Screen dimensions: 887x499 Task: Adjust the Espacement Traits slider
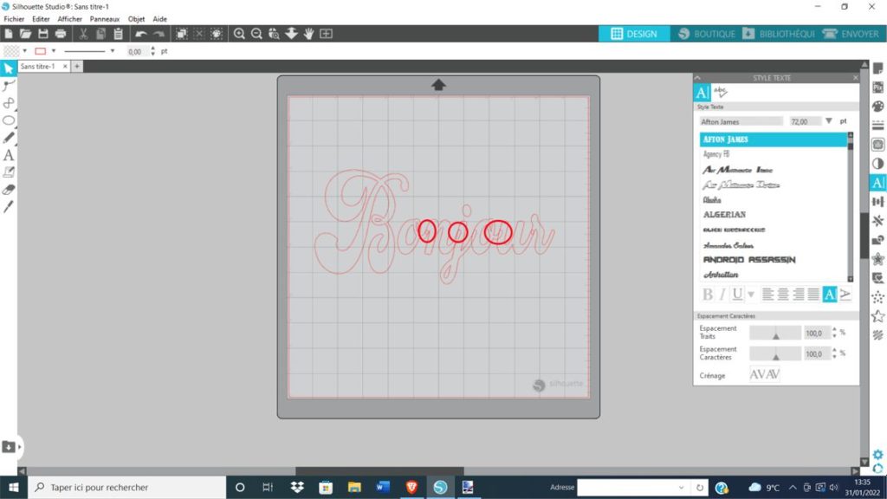pos(775,333)
